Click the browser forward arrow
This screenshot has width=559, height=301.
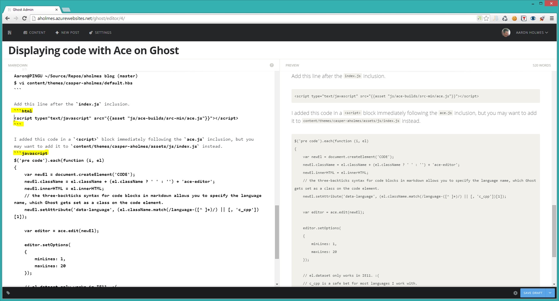point(16,18)
